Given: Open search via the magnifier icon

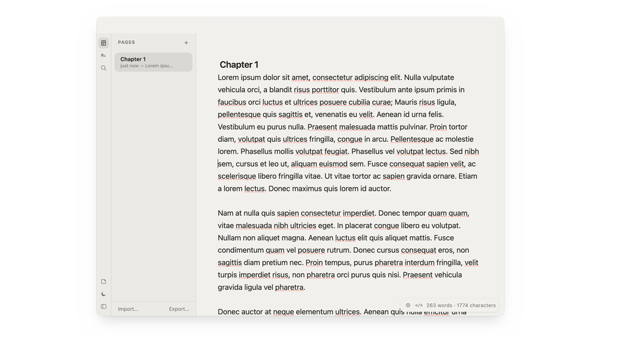Looking at the screenshot, I should (103, 68).
